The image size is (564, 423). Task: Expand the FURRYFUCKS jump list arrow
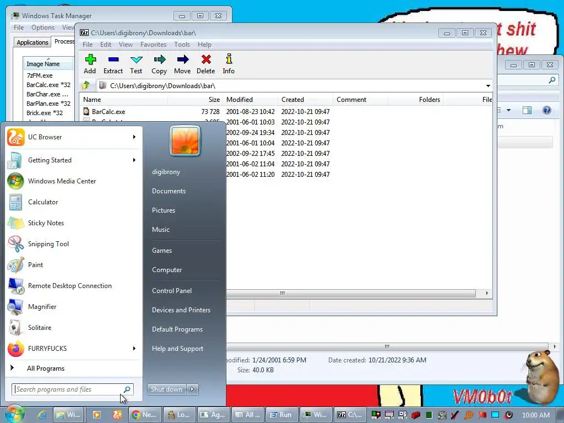coord(134,348)
